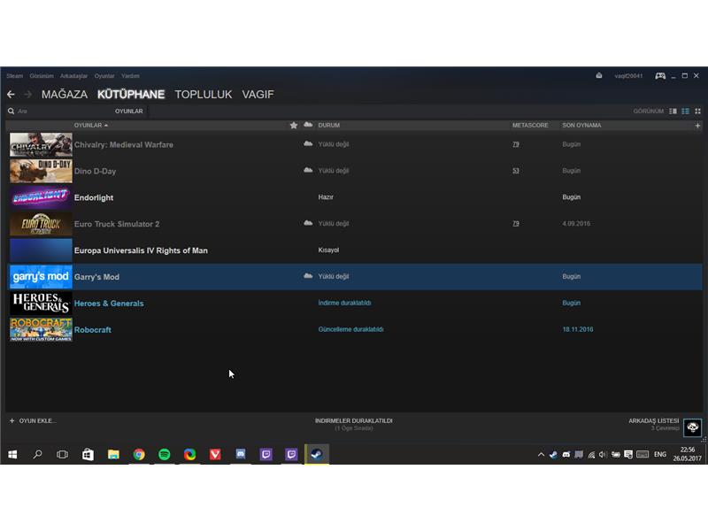
Task: Click ENG language indicator in taskbar
Action: click(659, 455)
